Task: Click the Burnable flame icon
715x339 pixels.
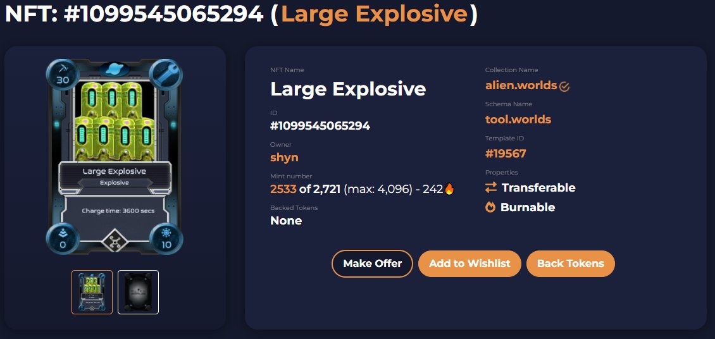Action: (x=490, y=207)
